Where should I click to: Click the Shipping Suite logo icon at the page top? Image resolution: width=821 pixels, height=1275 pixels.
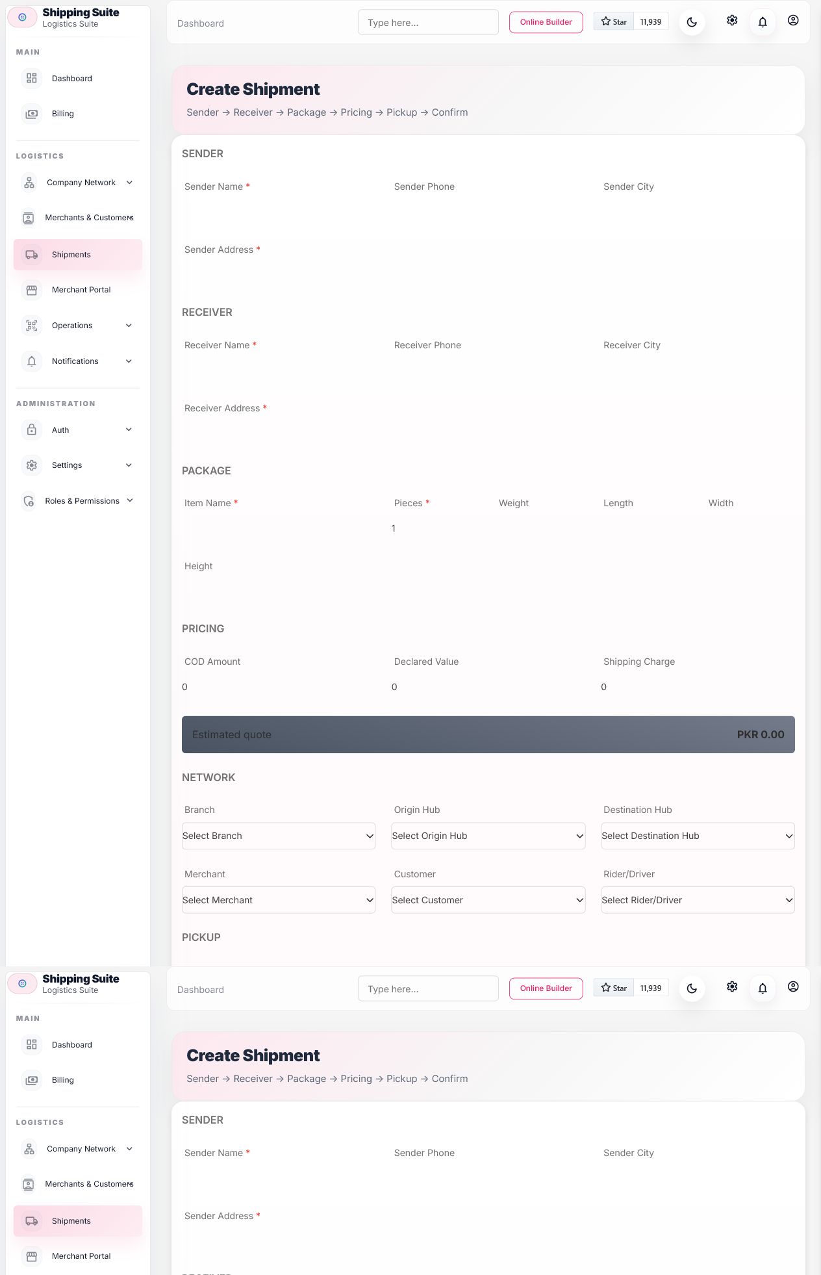click(x=22, y=18)
